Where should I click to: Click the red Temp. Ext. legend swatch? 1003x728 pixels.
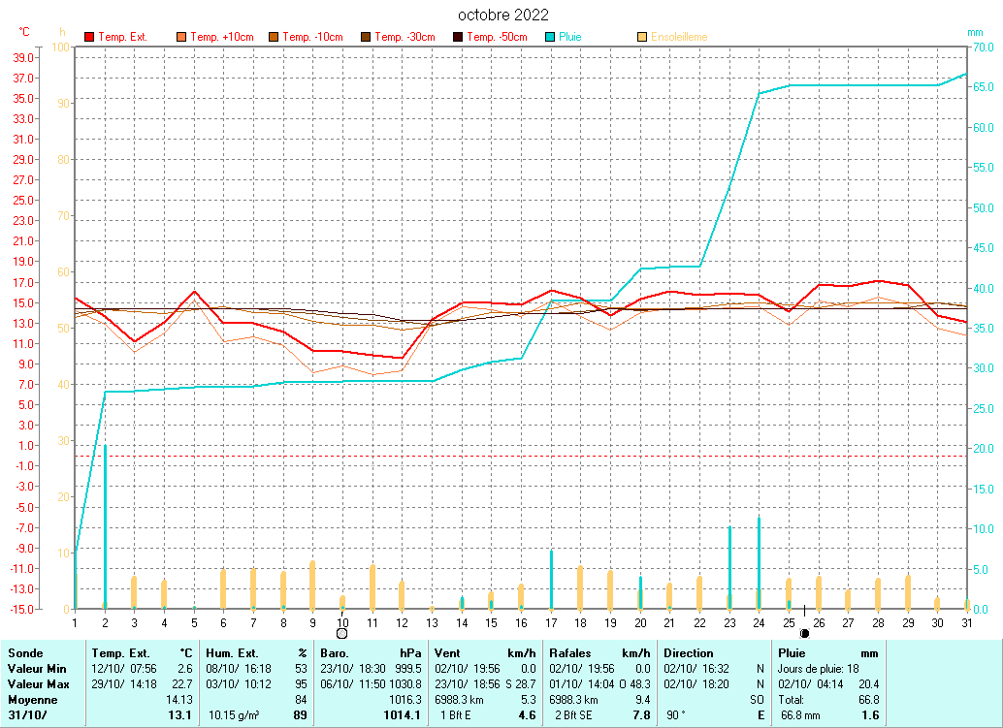tap(90, 37)
